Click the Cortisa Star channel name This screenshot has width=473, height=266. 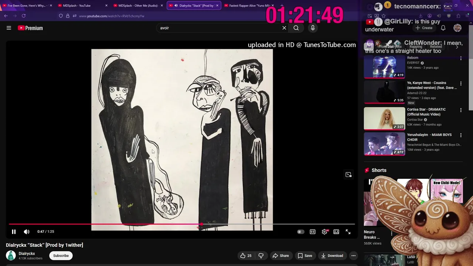(415, 120)
